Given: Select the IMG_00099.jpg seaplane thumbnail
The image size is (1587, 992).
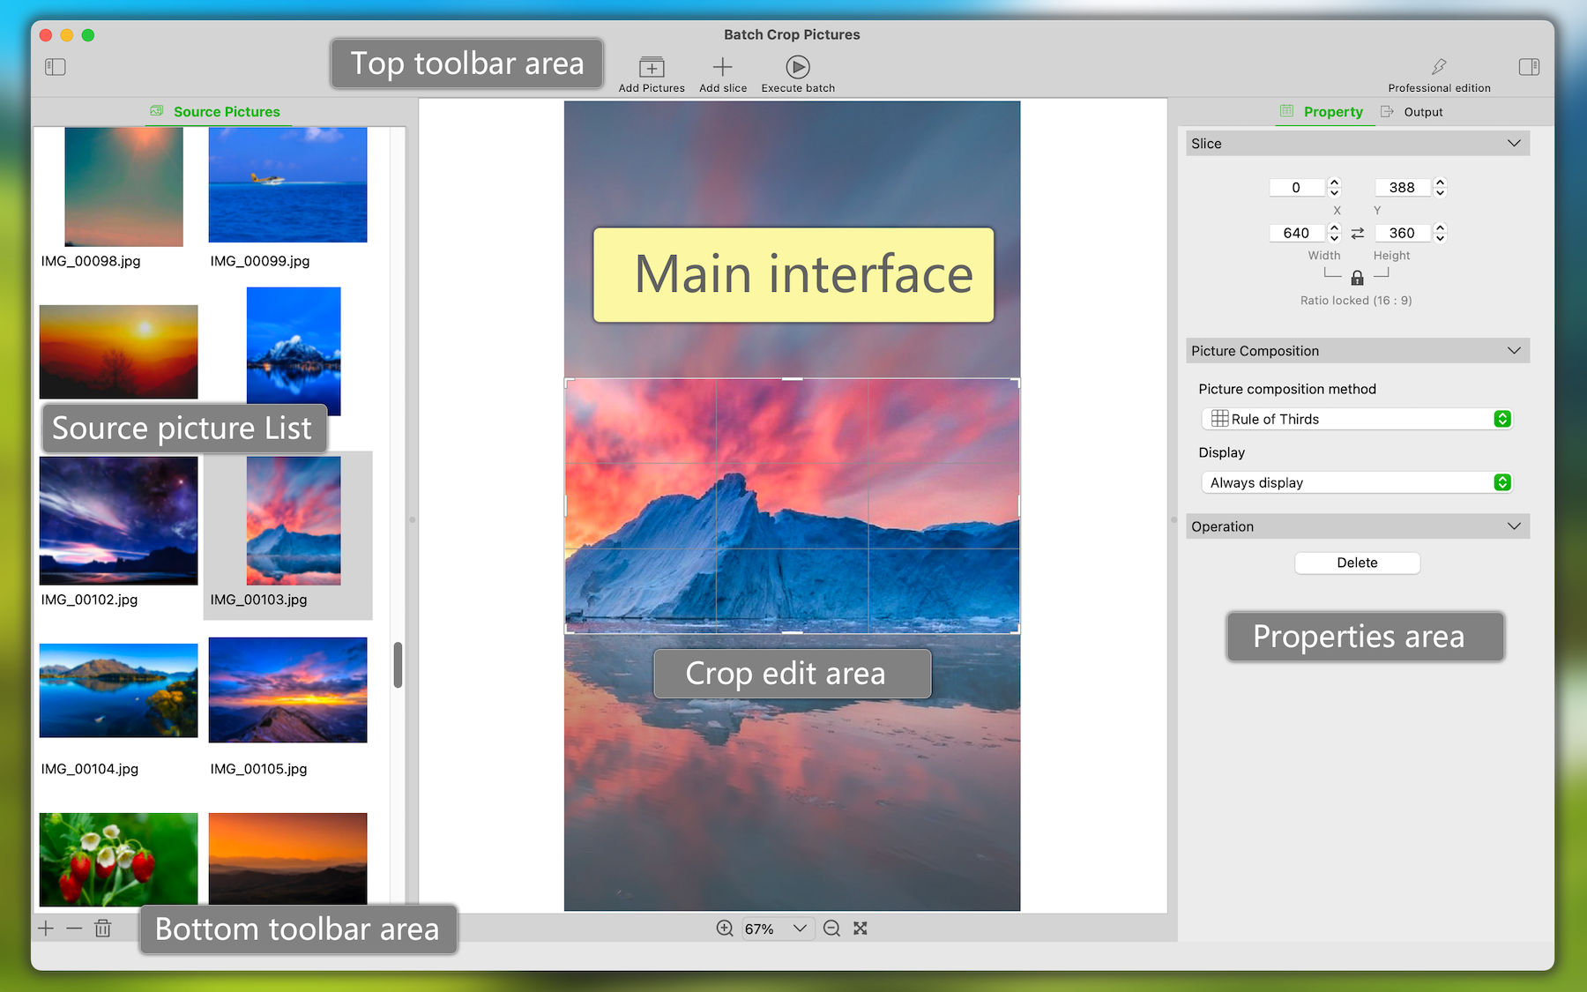Looking at the screenshot, I should pyautogui.click(x=287, y=185).
